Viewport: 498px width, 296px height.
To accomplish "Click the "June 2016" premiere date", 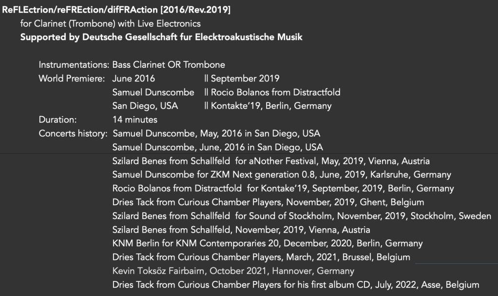I will click(x=134, y=79).
